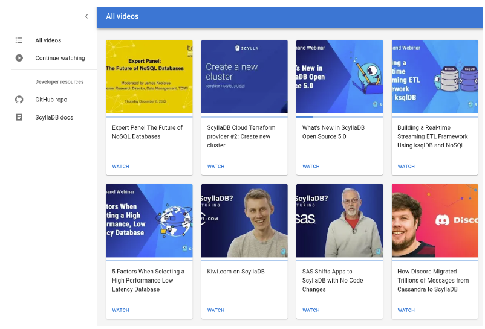Open Continue watching in the sidebar
485x329 pixels.
pyautogui.click(x=60, y=58)
